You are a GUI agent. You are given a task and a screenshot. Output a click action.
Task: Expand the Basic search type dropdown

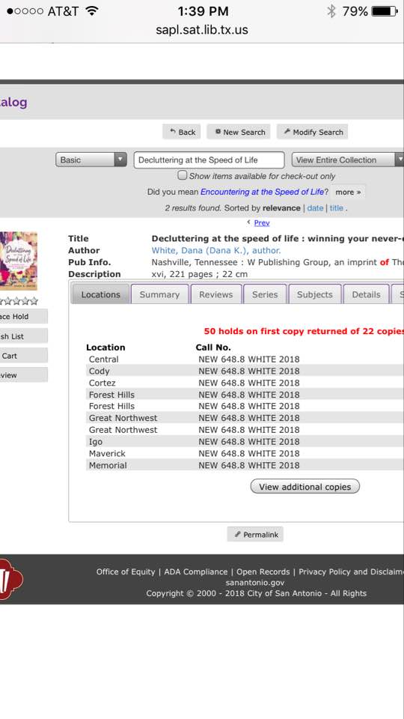(x=91, y=160)
